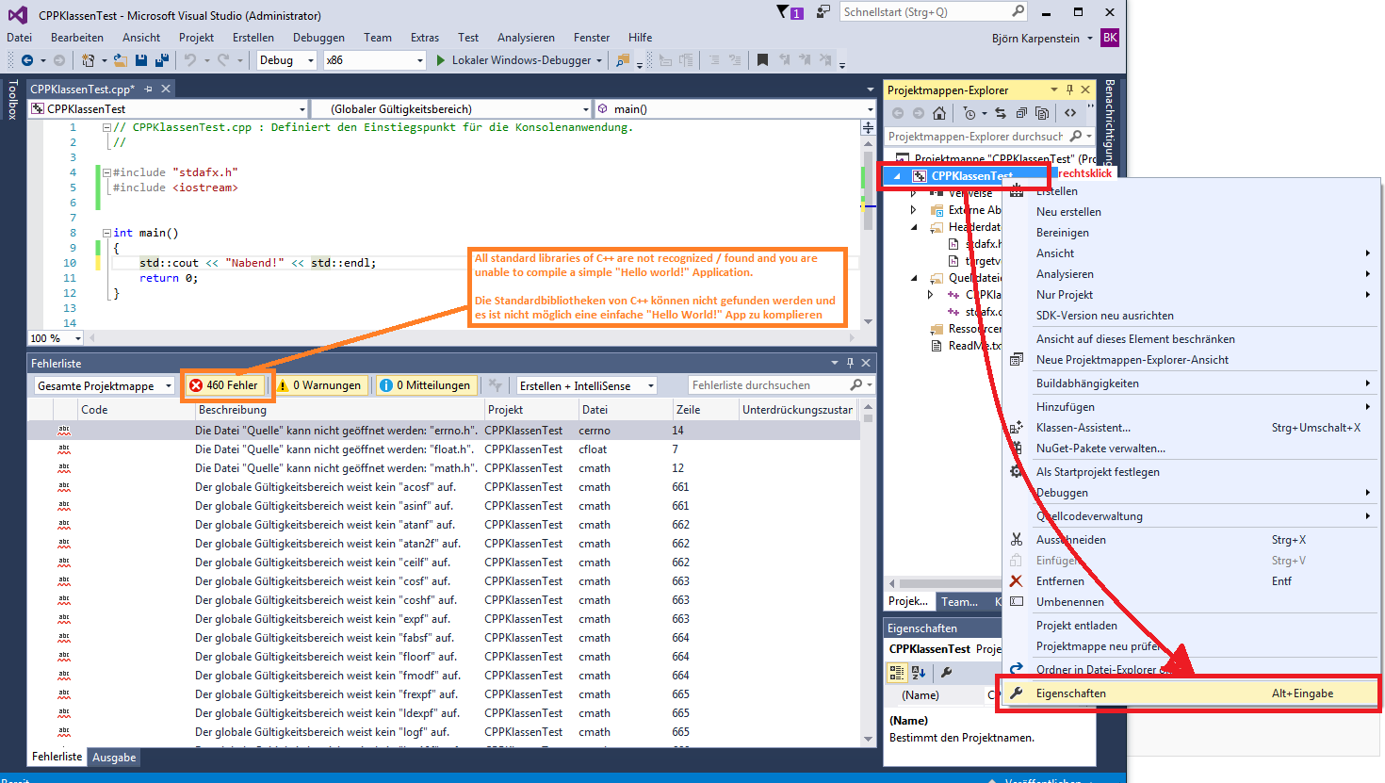Viewport: 1385px width, 783px height.
Task: Click the Save file icon in toolbar
Action: coord(141,60)
